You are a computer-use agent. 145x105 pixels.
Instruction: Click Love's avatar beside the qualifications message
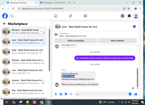tap(57, 85)
